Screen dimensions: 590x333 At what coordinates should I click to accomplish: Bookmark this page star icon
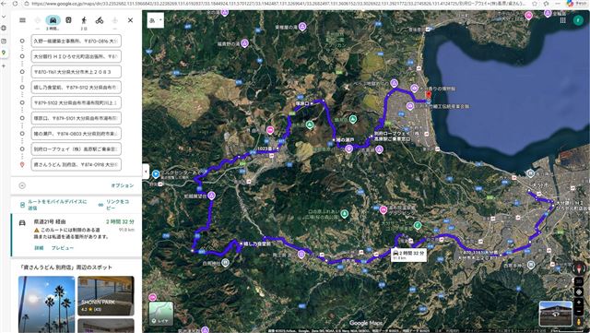coord(535,4)
